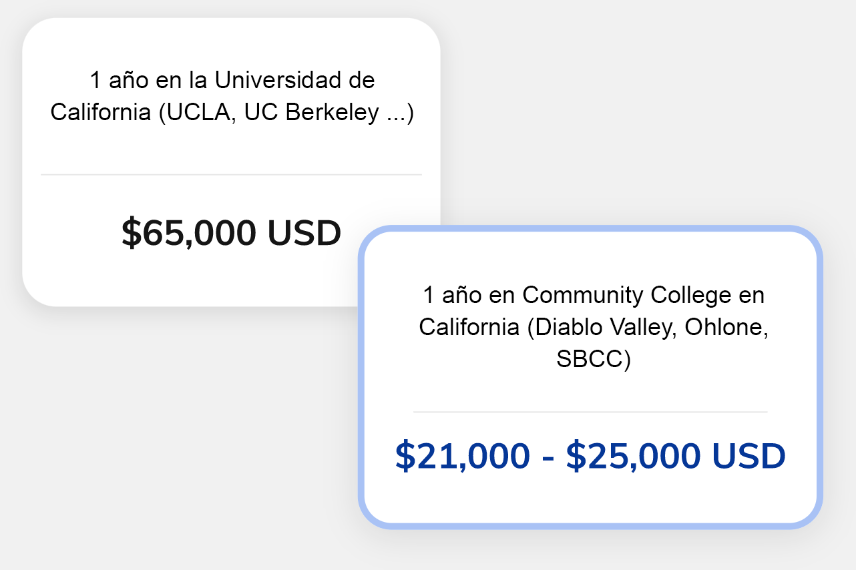Click the divider line above $65,000 USD

click(x=231, y=175)
